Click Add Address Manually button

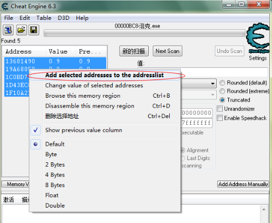tap(243, 184)
